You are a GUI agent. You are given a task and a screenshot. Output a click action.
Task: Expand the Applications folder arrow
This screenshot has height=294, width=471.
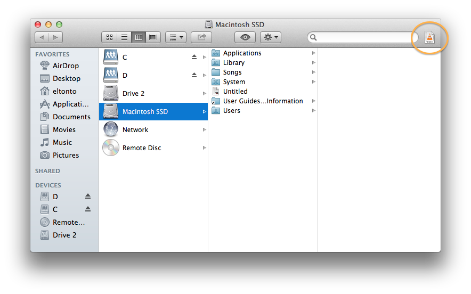(x=314, y=53)
